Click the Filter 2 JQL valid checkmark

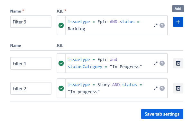(61, 88)
